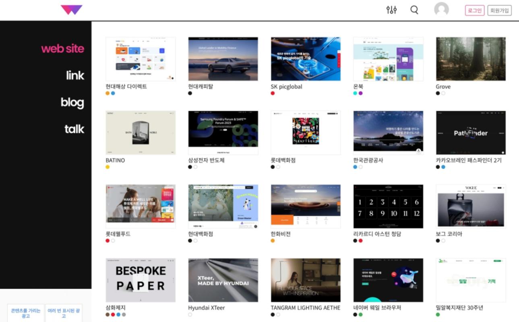519x322 pixels.
Task: Click cyan color dot under 온북
Action: click(355, 93)
